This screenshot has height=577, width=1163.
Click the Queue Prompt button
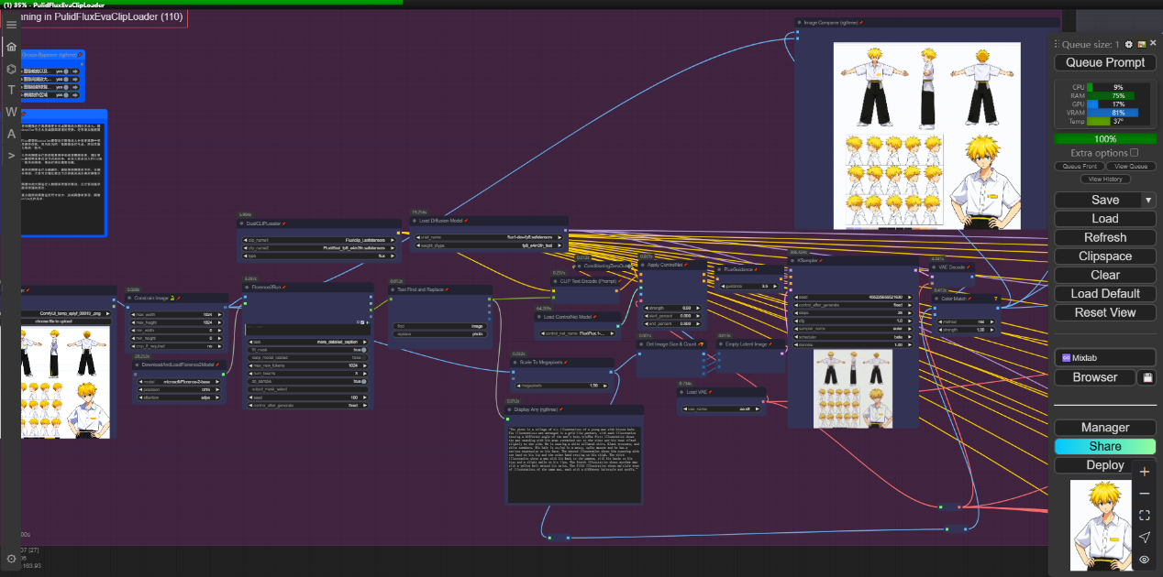pyautogui.click(x=1104, y=62)
